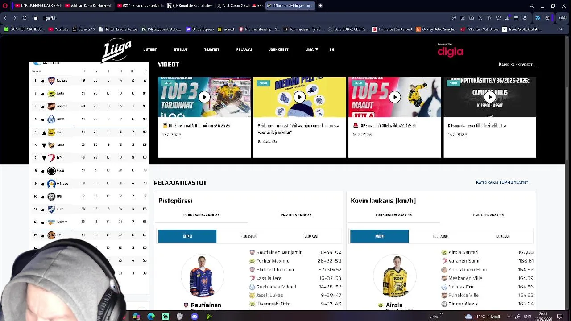The width and height of the screenshot is (571, 321).
Task: Select Playoffs 2025-26 under Kovin laukaus
Action: coord(488,215)
